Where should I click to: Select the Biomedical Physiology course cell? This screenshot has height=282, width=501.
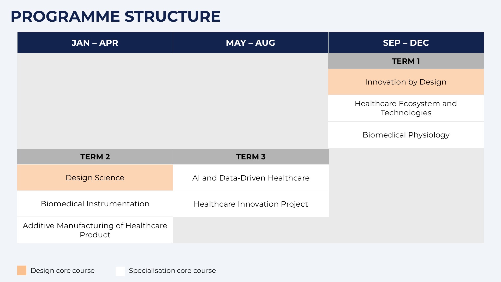[406, 135]
